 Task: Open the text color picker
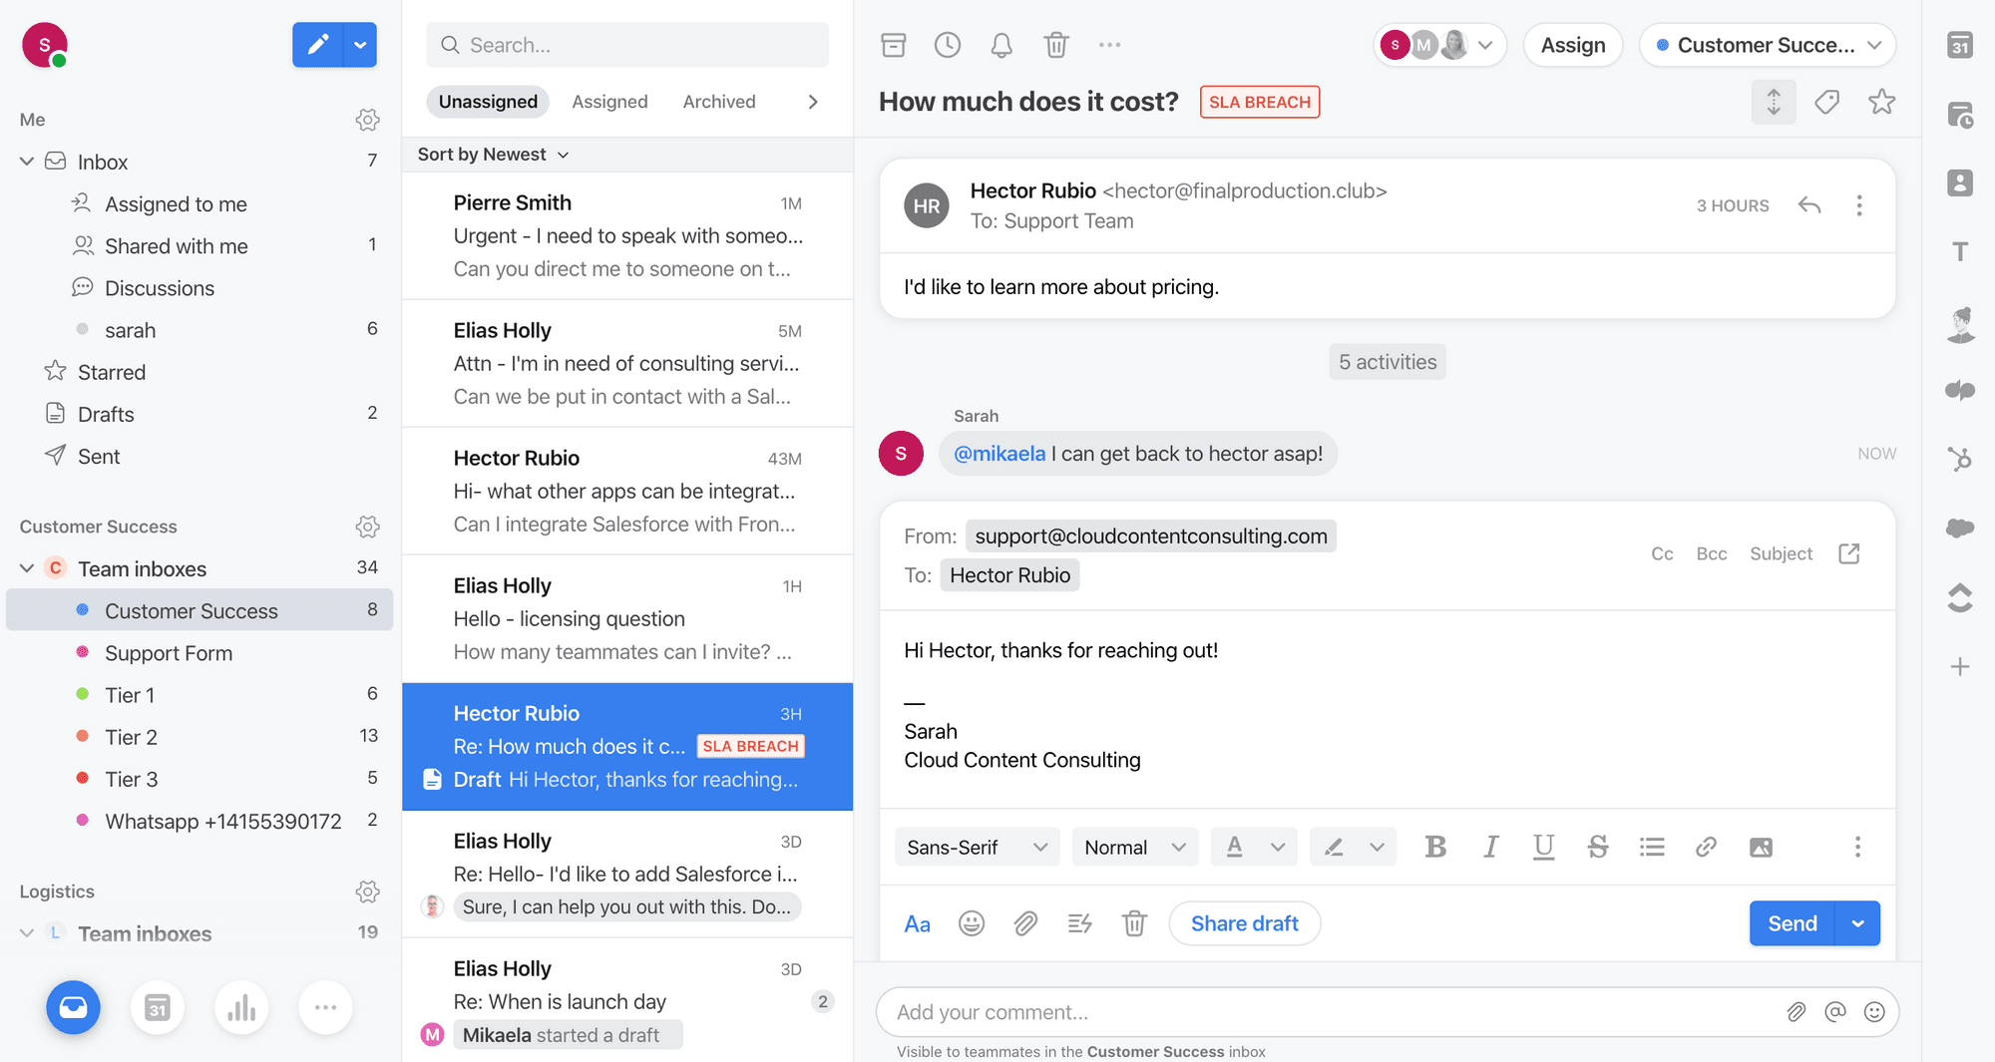coord(1254,847)
